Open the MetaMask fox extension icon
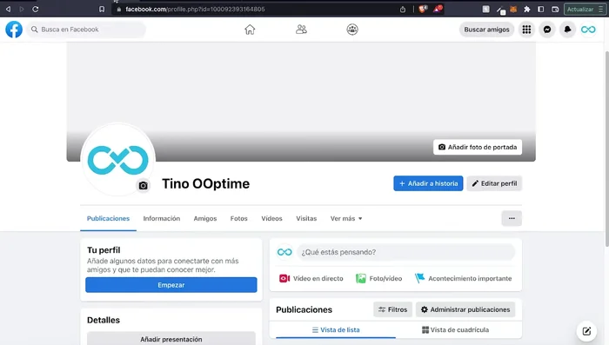This screenshot has height=345, width=609. (513, 9)
